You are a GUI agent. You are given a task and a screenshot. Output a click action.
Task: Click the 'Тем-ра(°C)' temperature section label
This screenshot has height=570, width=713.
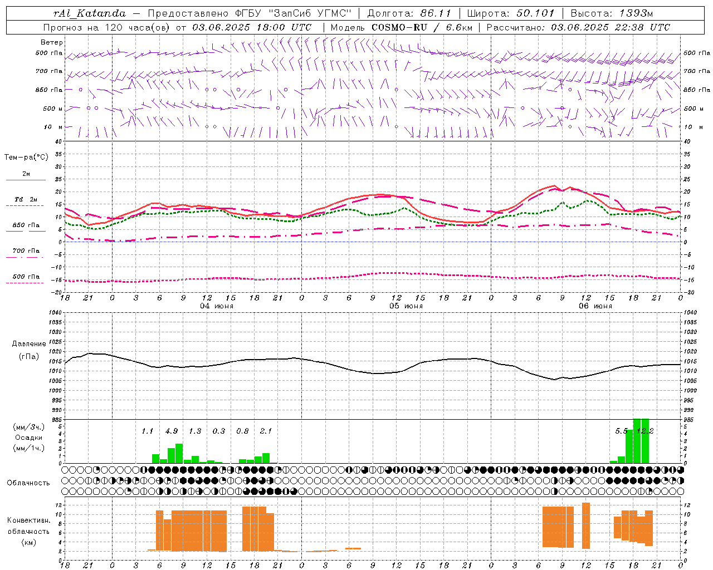26,158
